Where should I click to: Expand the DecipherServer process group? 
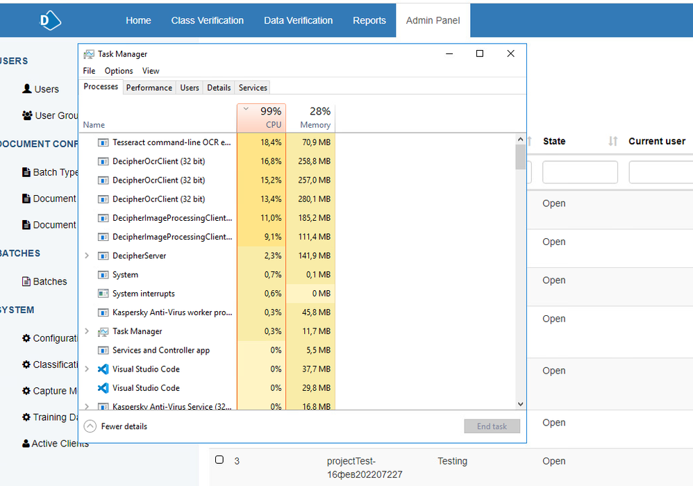pyautogui.click(x=87, y=255)
